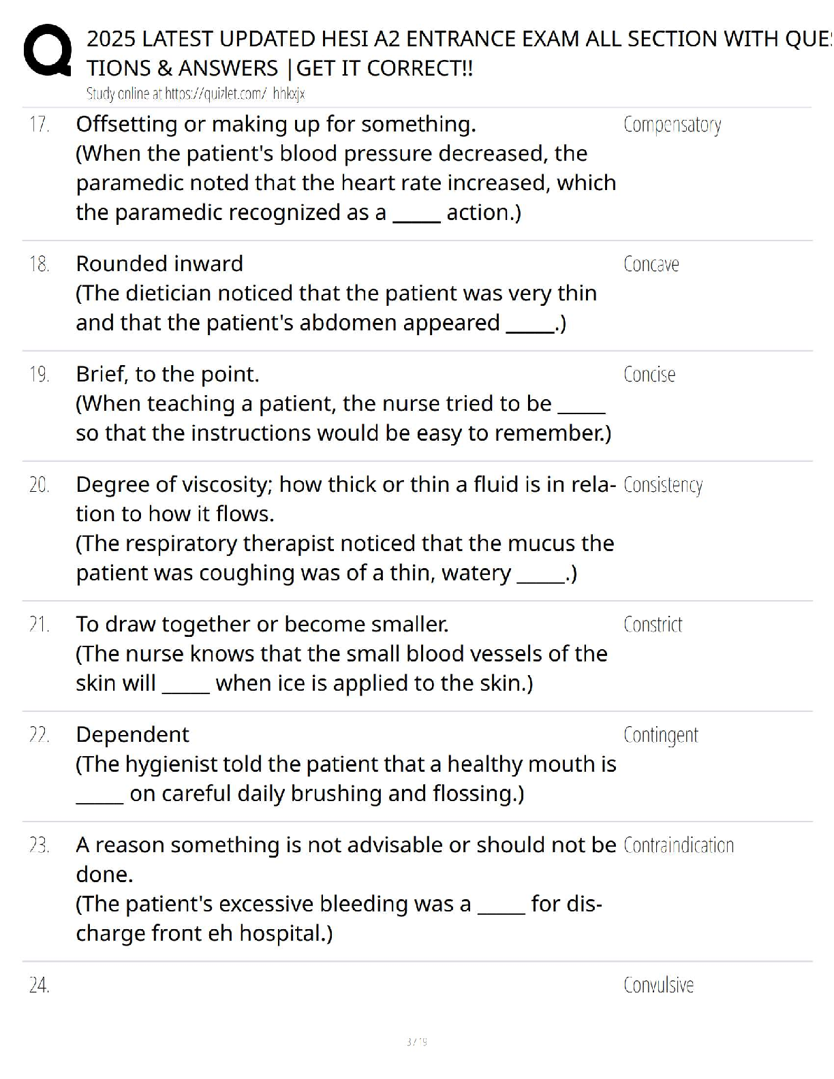Click the 'Dependent' definition text

[133, 735]
